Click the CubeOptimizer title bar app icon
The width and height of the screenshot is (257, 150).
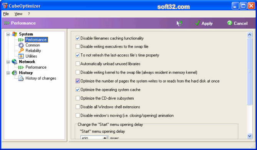click(5, 6)
